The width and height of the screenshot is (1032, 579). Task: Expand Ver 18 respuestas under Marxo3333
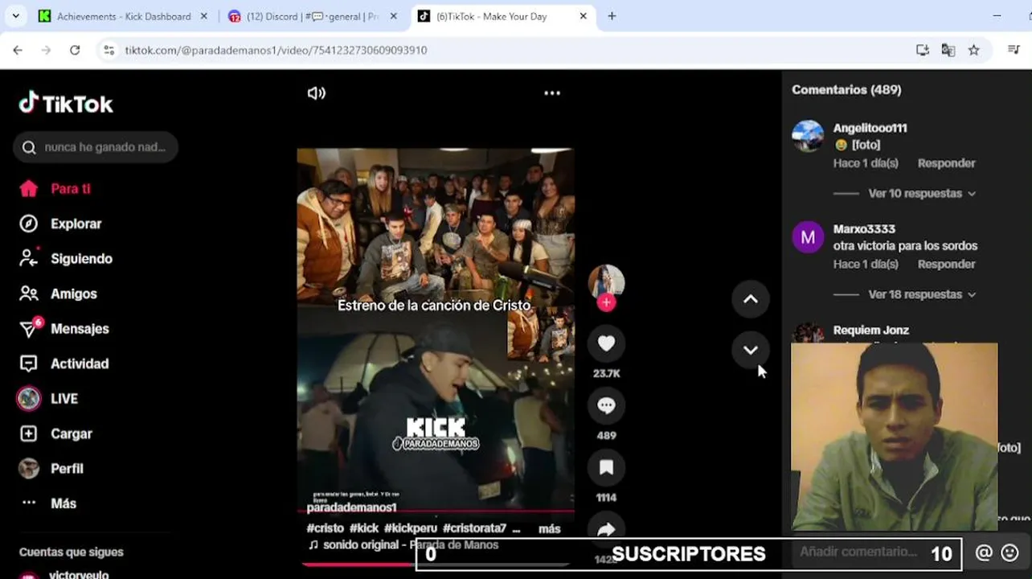[921, 295]
